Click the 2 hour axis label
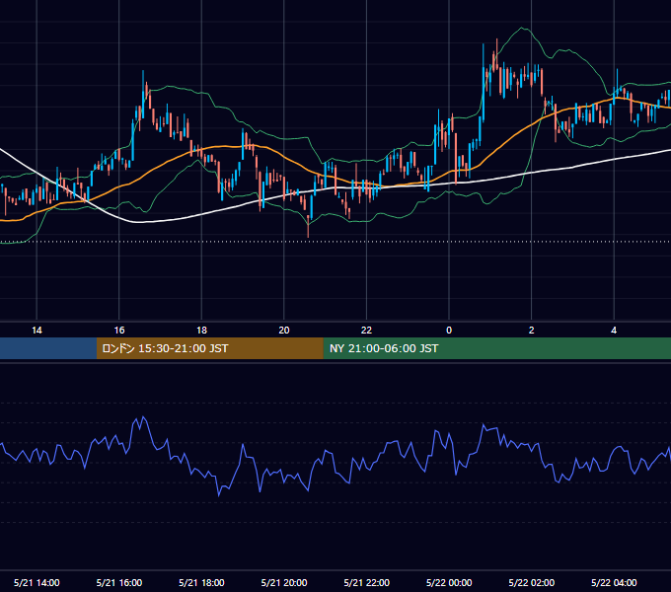This screenshot has width=671, height=592. pyautogui.click(x=532, y=331)
